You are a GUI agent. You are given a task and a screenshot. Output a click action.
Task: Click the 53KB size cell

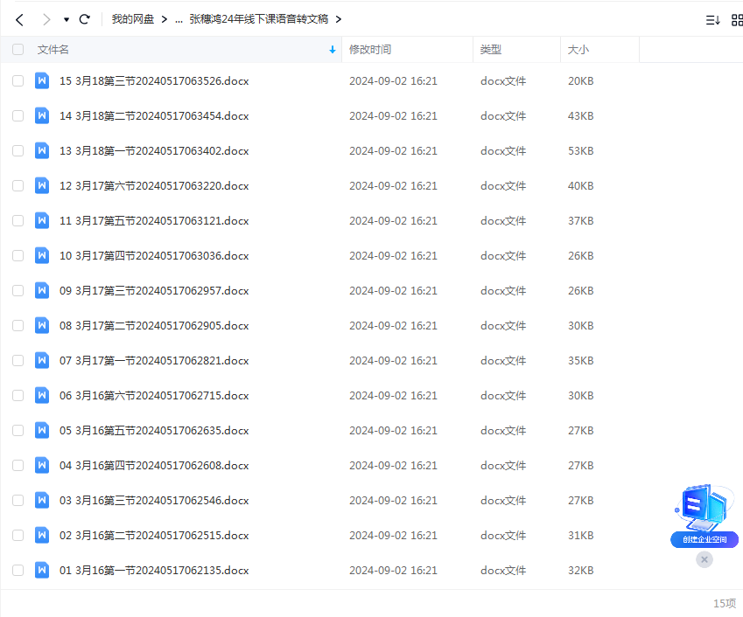580,151
